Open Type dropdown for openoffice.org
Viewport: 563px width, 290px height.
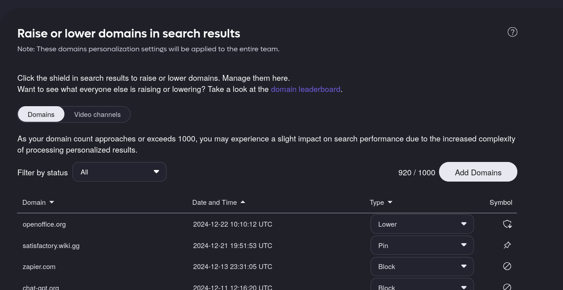422,224
